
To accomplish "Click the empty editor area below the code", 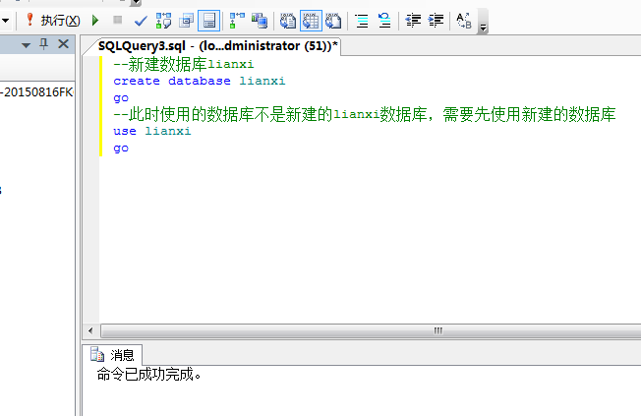I will [368, 241].
